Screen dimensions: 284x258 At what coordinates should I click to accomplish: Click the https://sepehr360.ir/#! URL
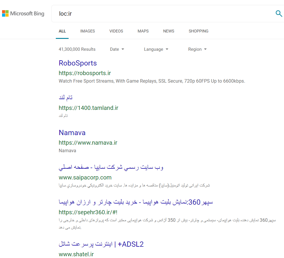[x=88, y=212]
